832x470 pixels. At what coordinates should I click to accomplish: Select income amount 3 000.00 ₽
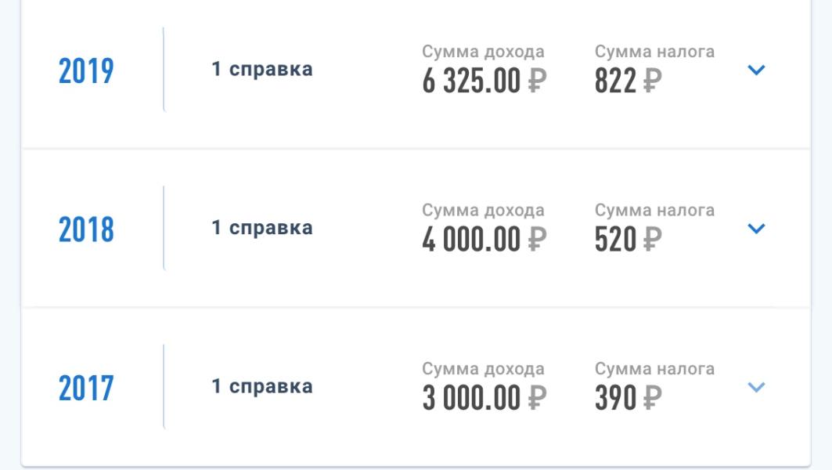(484, 398)
